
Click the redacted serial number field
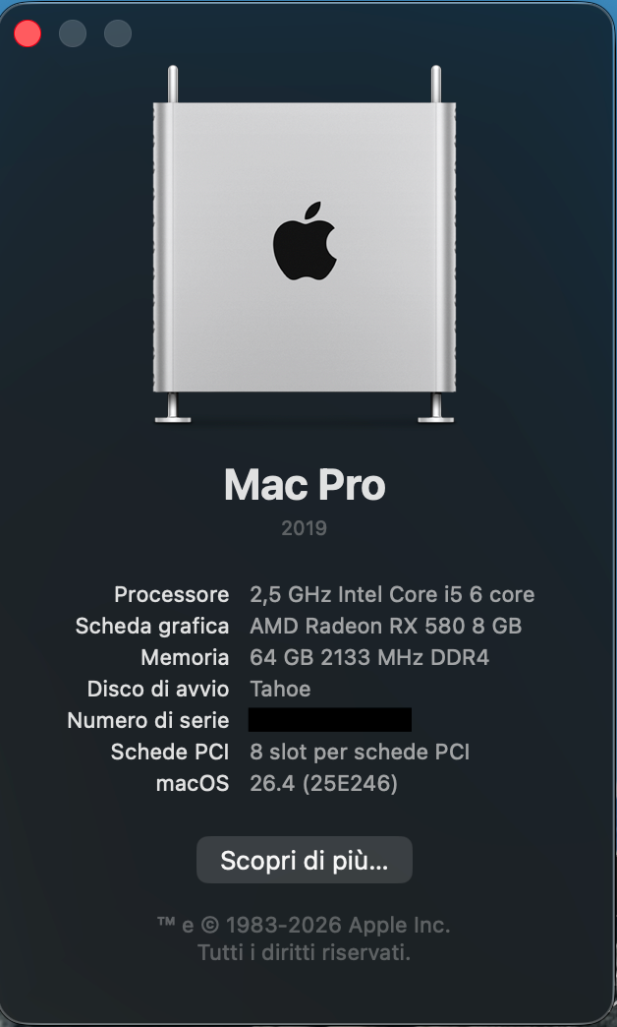click(329, 720)
